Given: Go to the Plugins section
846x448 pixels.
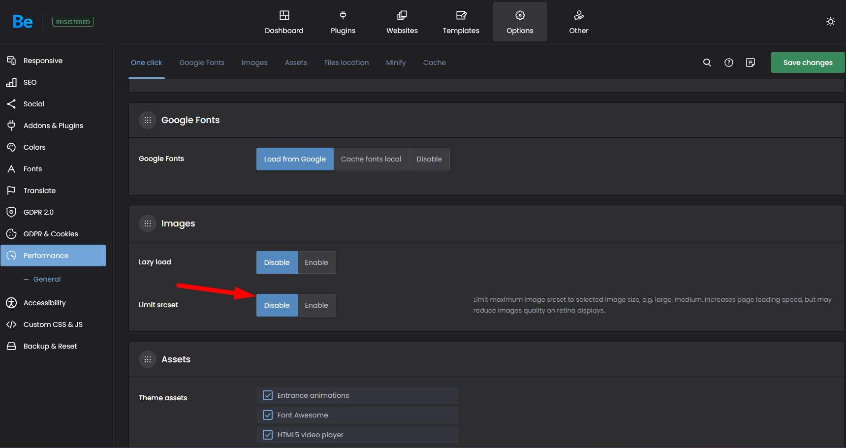Looking at the screenshot, I should [343, 22].
